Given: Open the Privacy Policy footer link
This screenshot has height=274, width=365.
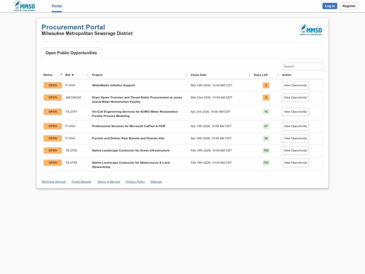Looking at the screenshot, I should tap(135, 182).
